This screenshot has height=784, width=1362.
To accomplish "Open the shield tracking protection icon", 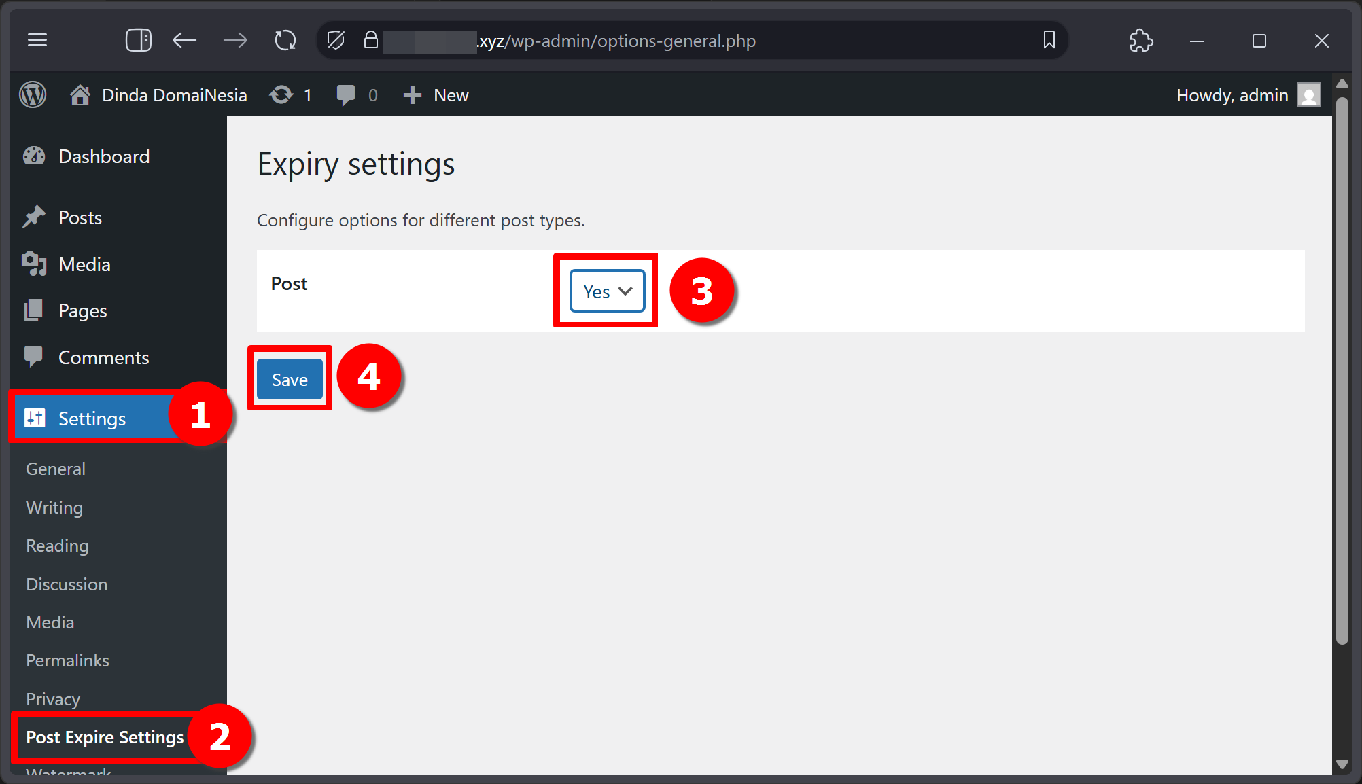I will pos(336,41).
